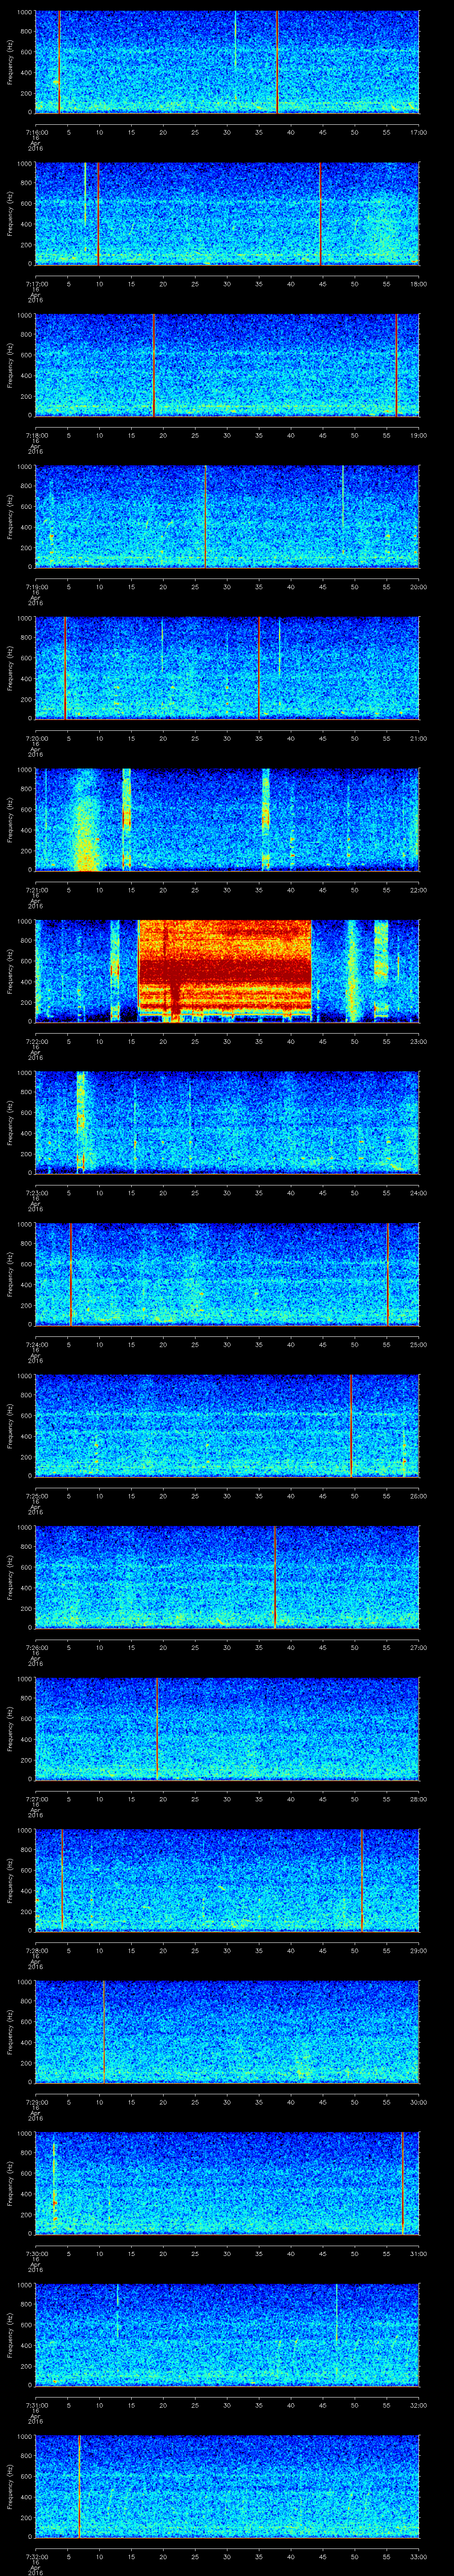Click the '23:00' end time label

419,1042
